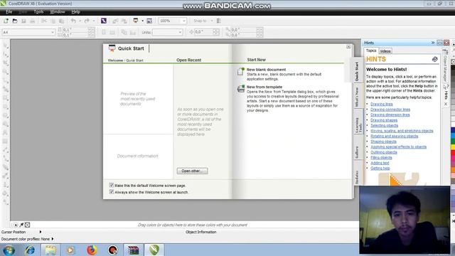This screenshot has height=256, width=455.
Task: Click the Open other... button
Action: coord(192,171)
